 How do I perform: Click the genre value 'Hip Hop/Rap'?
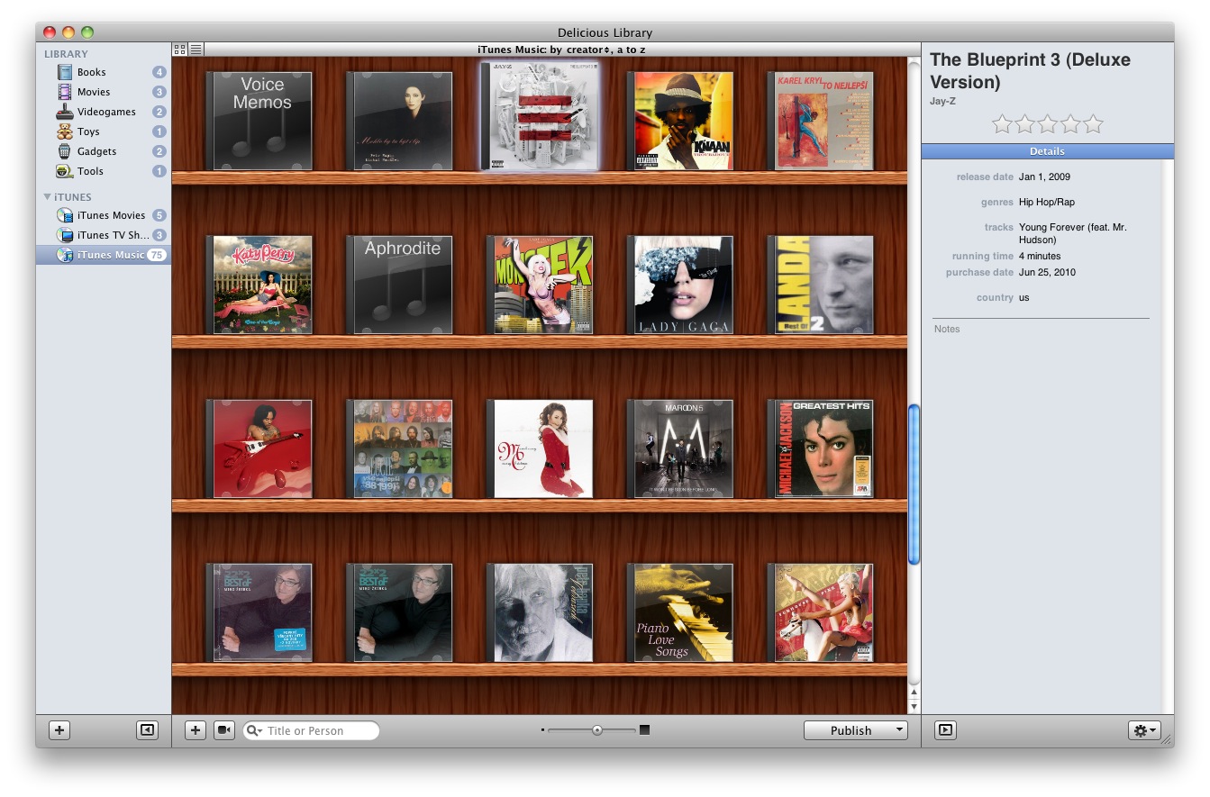point(1047,202)
